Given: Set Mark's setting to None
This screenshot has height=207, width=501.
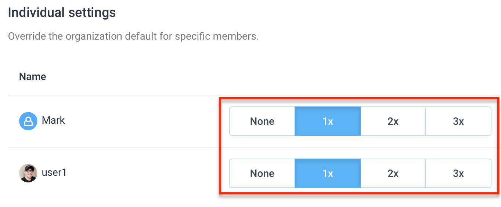Looking at the screenshot, I should click(x=262, y=121).
